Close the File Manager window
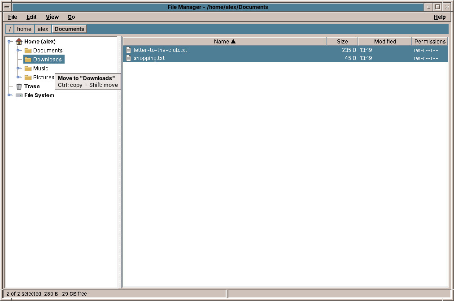Screen dimensions: 454x301 click(447, 7)
